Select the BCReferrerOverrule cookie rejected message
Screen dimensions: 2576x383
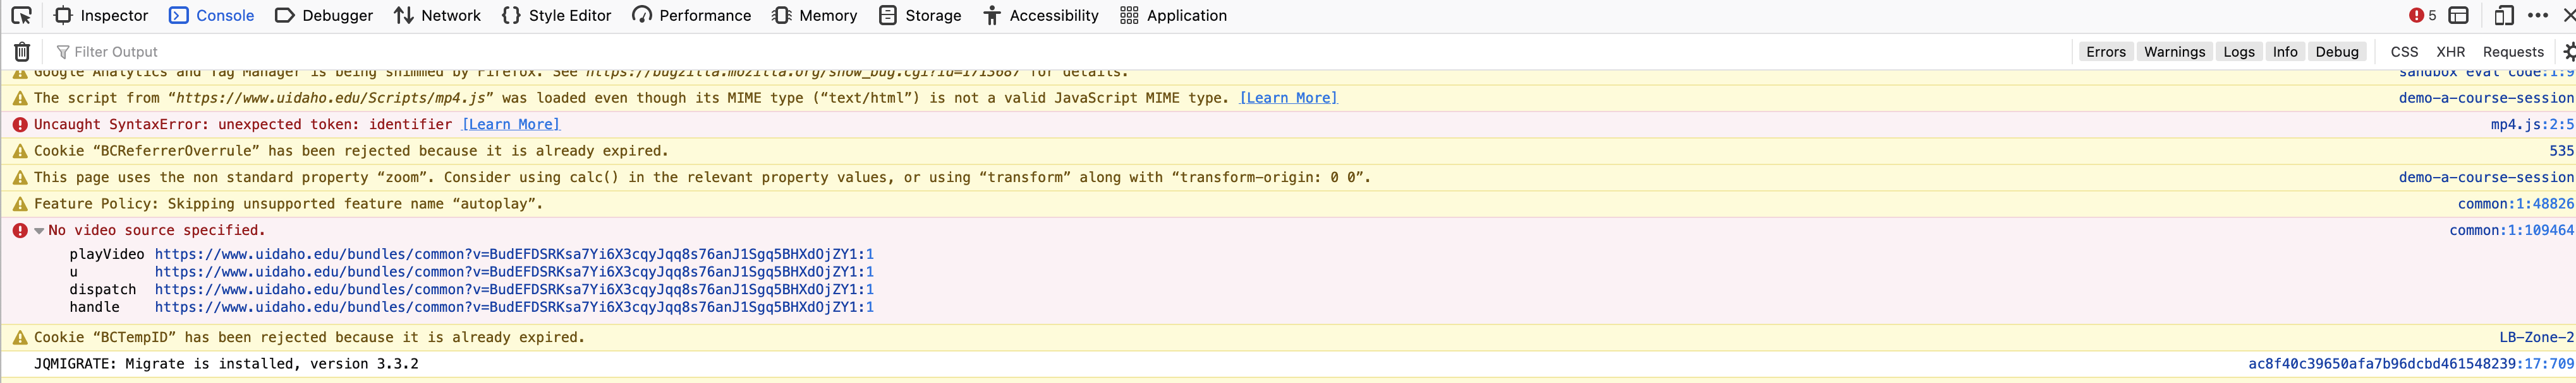point(351,152)
